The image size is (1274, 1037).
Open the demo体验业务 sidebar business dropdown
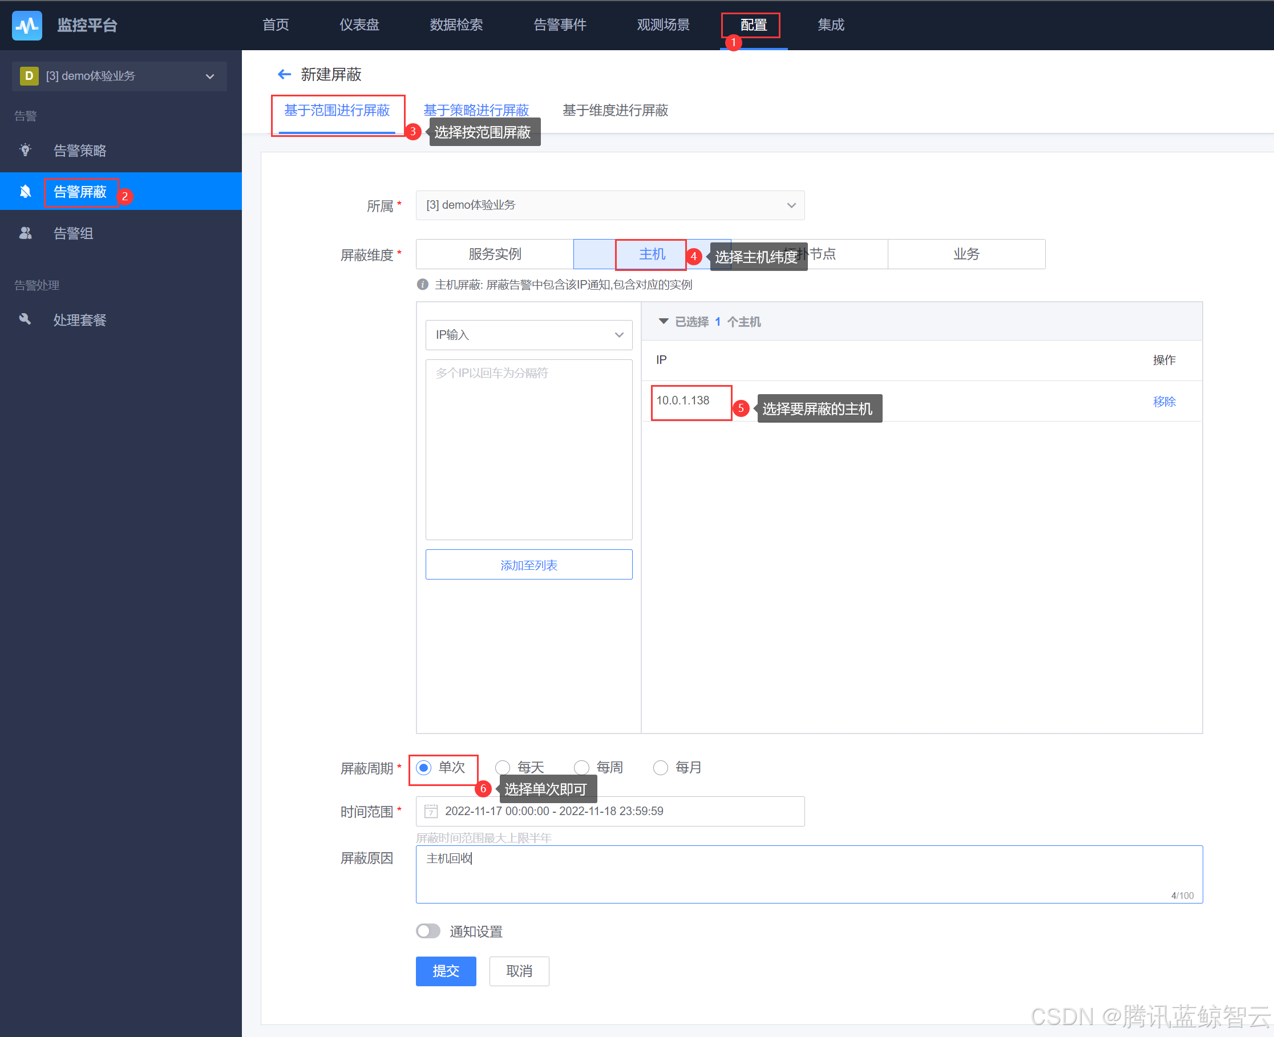pos(119,76)
